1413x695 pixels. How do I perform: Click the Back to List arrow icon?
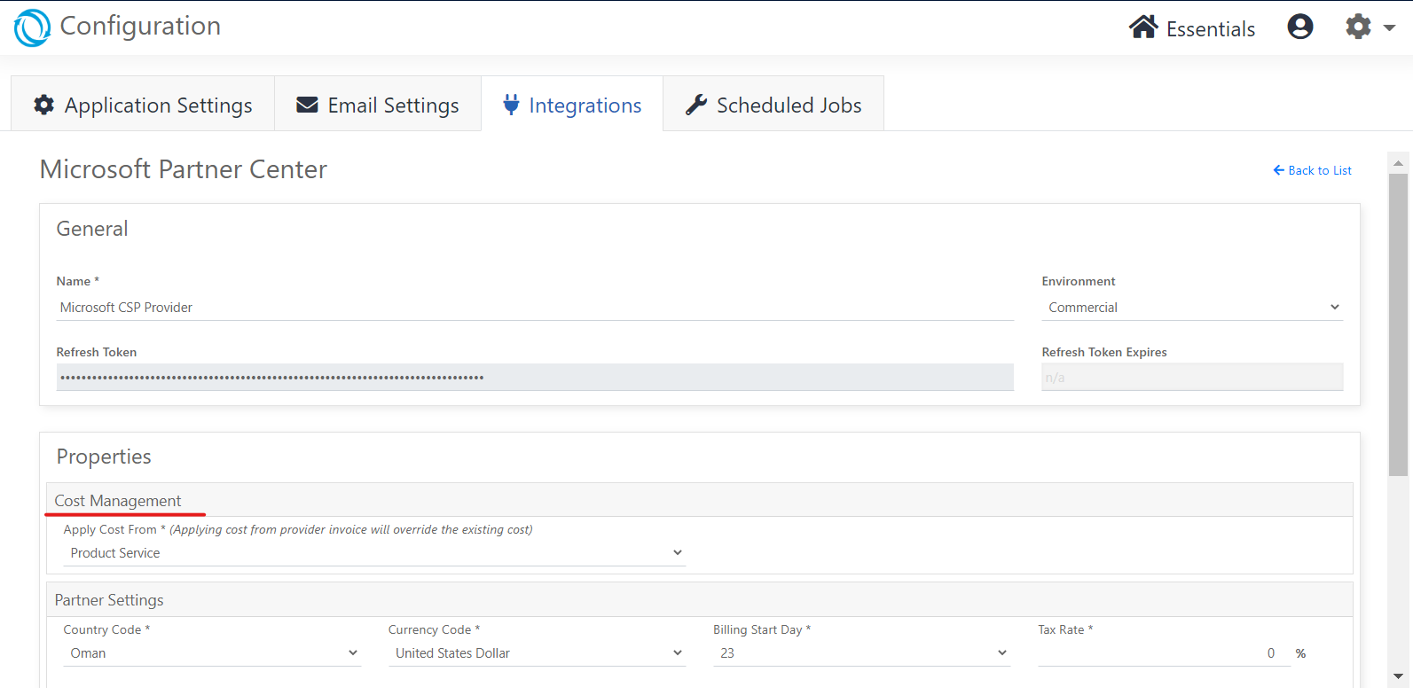click(1278, 170)
